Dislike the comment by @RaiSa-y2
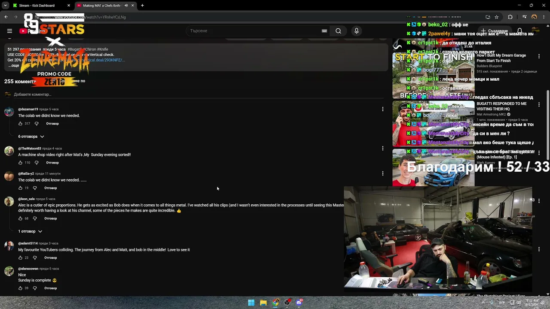The height and width of the screenshot is (309, 550). coord(35,188)
